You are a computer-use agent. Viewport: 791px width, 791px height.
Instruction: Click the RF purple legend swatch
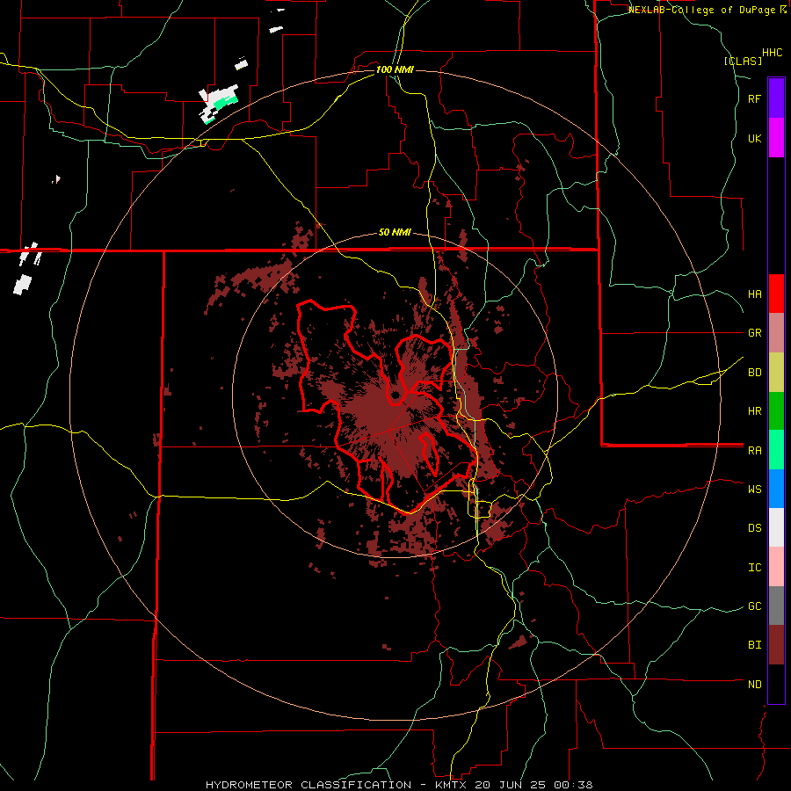pos(776,98)
